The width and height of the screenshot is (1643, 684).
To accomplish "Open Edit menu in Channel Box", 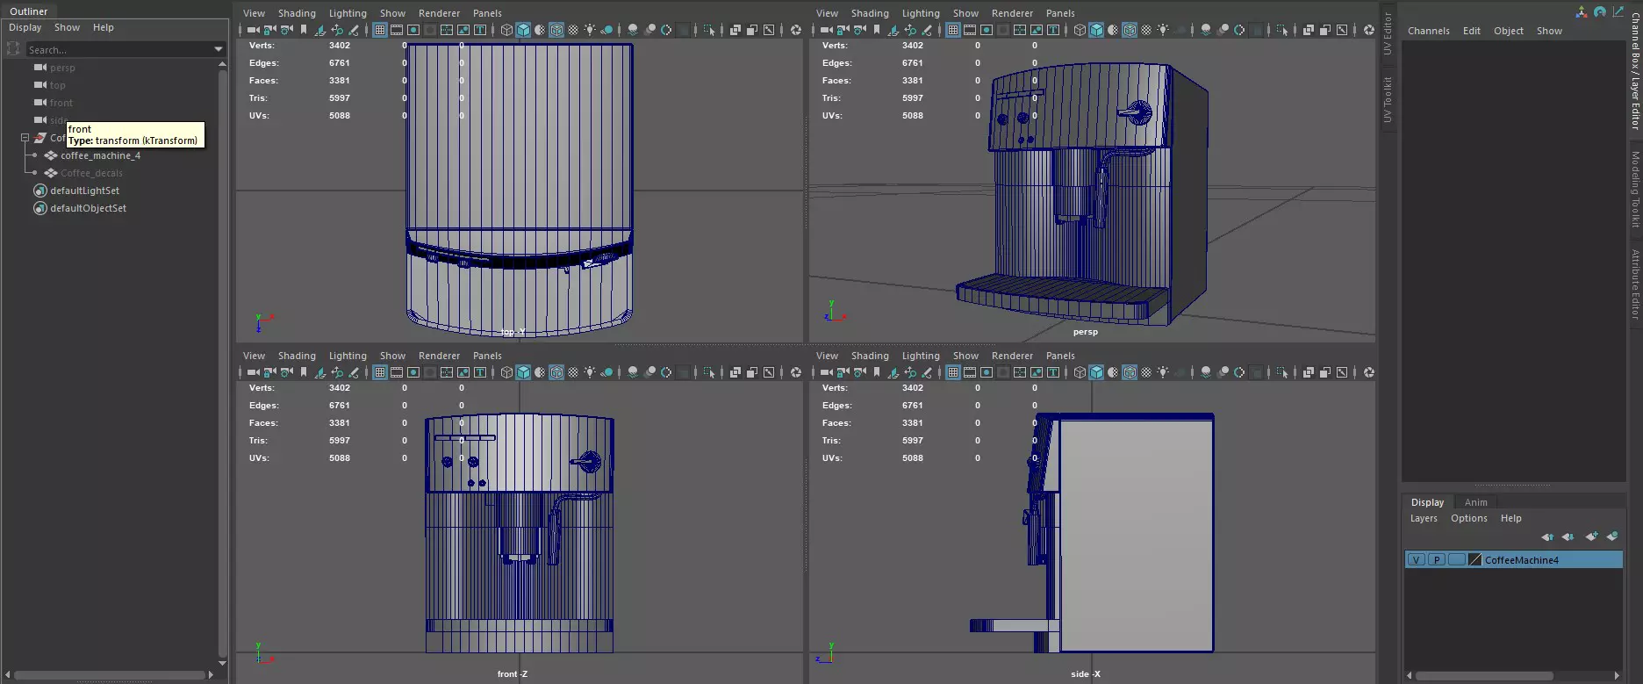I will (x=1472, y=31).
